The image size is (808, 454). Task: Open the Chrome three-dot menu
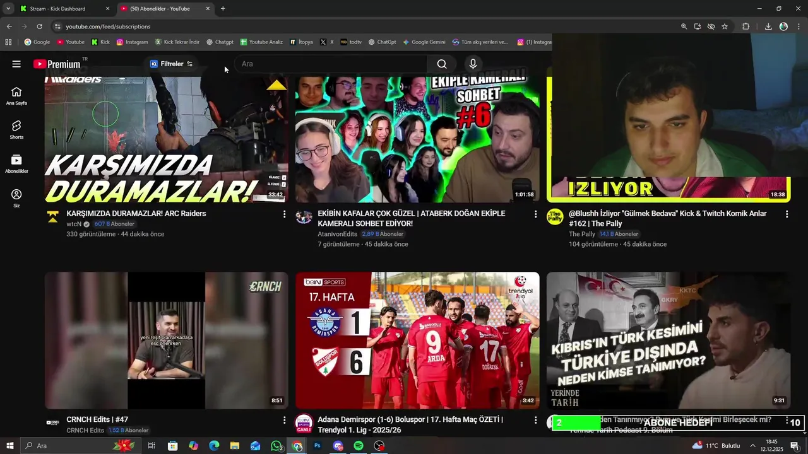click(799, 26)
